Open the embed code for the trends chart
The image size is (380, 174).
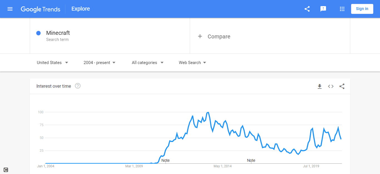click(x=331, y=86)
